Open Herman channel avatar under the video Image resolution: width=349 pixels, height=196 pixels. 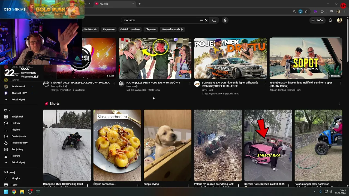[121, 84]
